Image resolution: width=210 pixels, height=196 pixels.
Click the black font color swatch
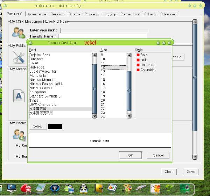pos(55,126)
